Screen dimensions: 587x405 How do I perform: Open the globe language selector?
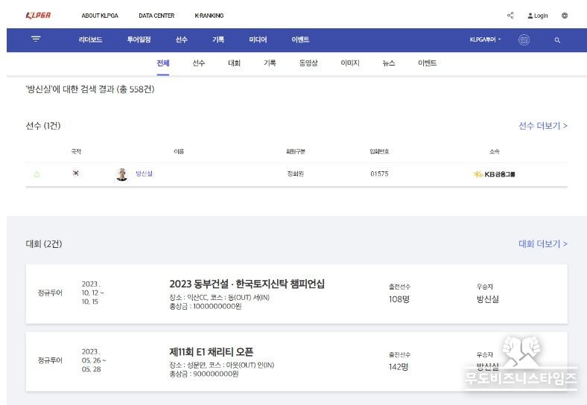[x=565, y=16]
